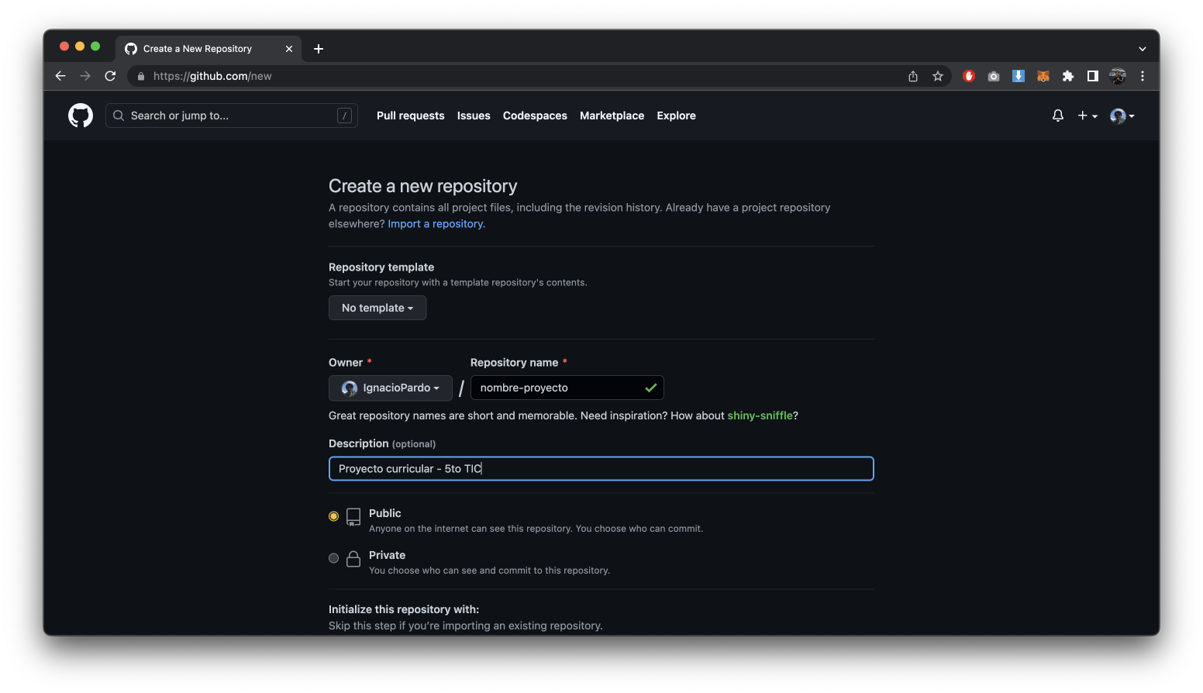Click the Chrome profile avatar
Image resolution: width=1203 pixels, height=693 pixels.
coord(1118,76)
